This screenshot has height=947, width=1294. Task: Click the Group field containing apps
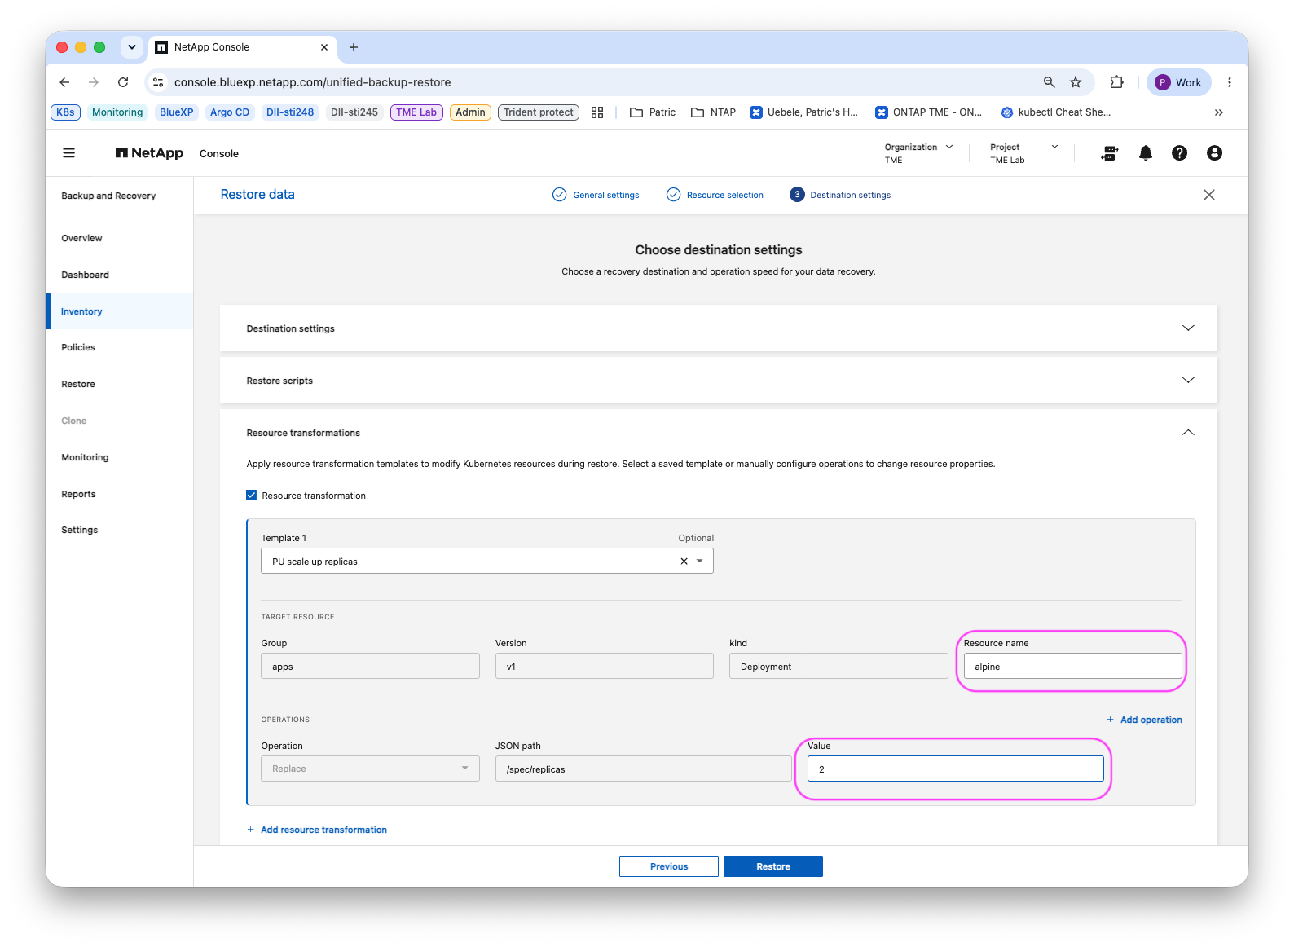coord(370,666)
